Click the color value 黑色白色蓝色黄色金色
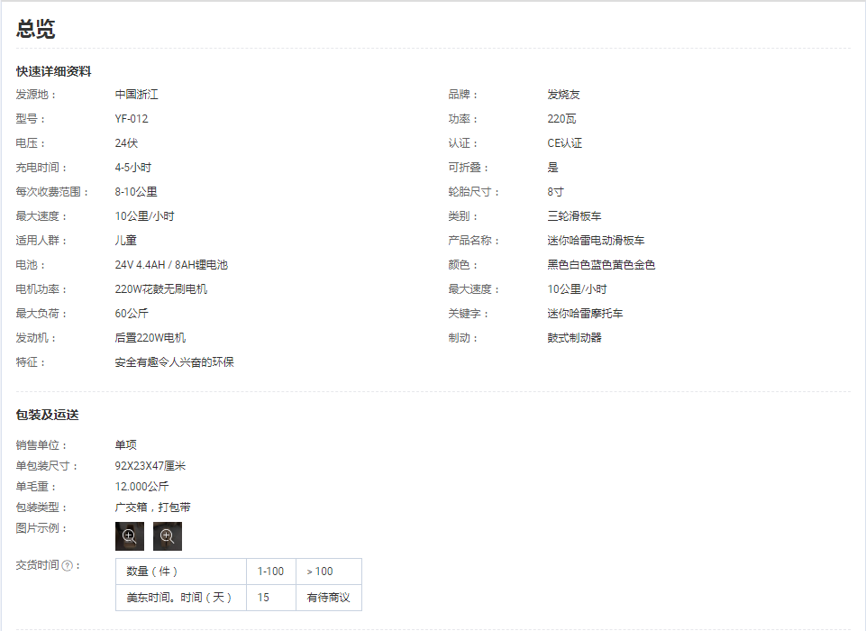Image resolution: width=866 pixels, height=631 pixels. (x=601, y=265)
